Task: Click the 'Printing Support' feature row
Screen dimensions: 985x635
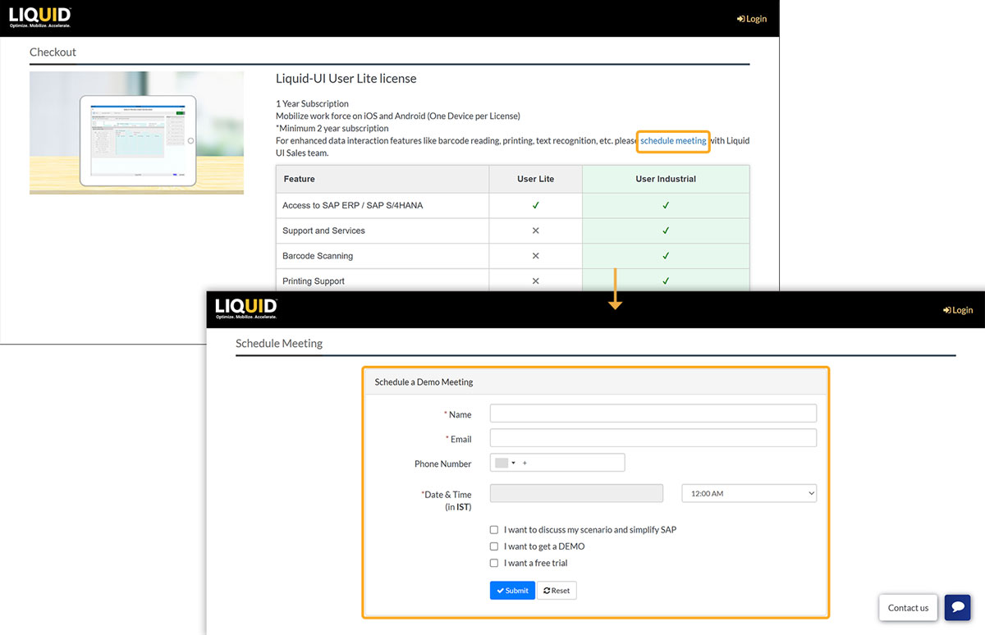Action: tap(513, 281)
